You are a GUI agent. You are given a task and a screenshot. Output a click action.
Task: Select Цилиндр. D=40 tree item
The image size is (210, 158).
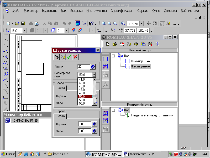tap(141, 61)
